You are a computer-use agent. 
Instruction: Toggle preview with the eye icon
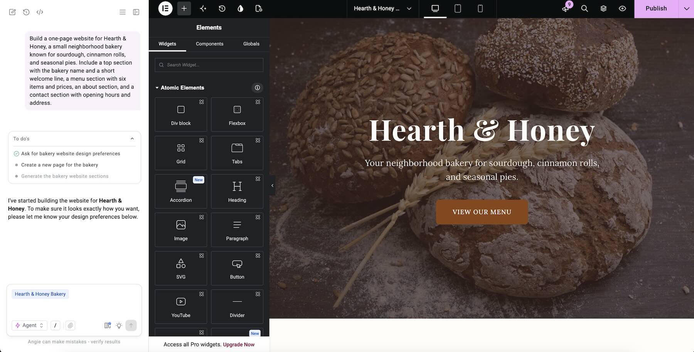coord(622,8)
